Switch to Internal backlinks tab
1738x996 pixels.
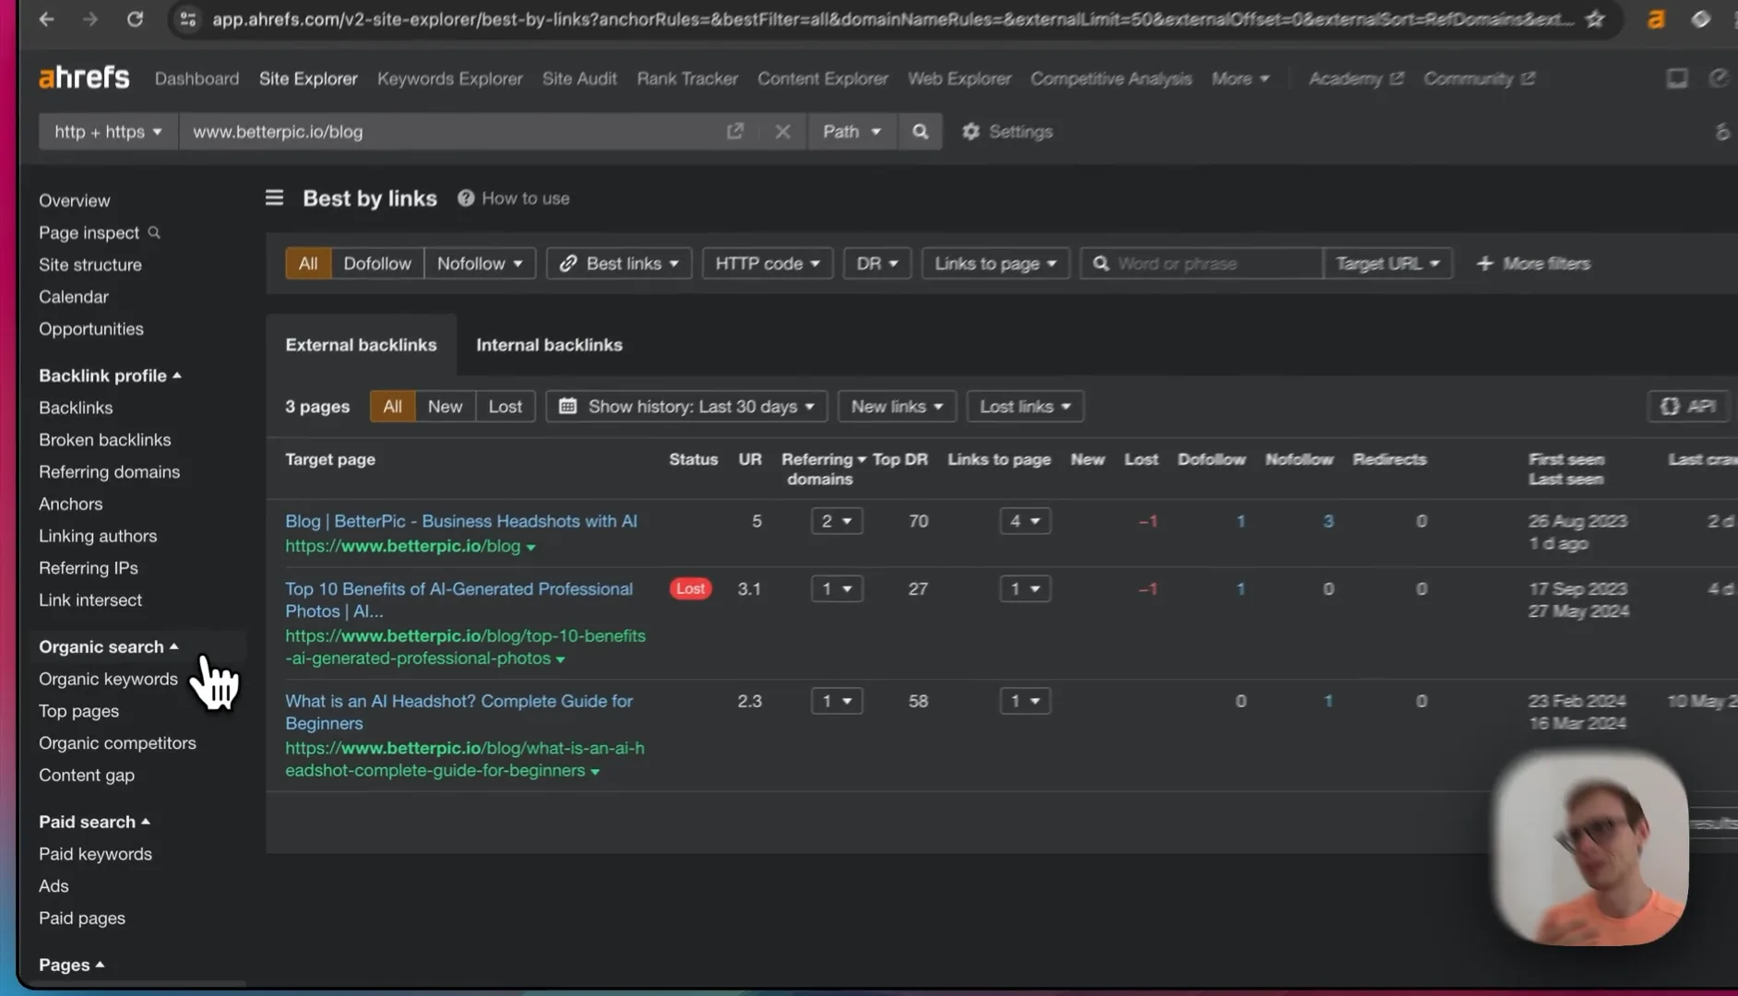click(549, 344)
